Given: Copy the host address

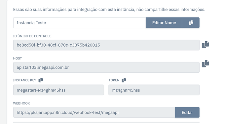Looking at the screenshot, I should click(205, 63).
